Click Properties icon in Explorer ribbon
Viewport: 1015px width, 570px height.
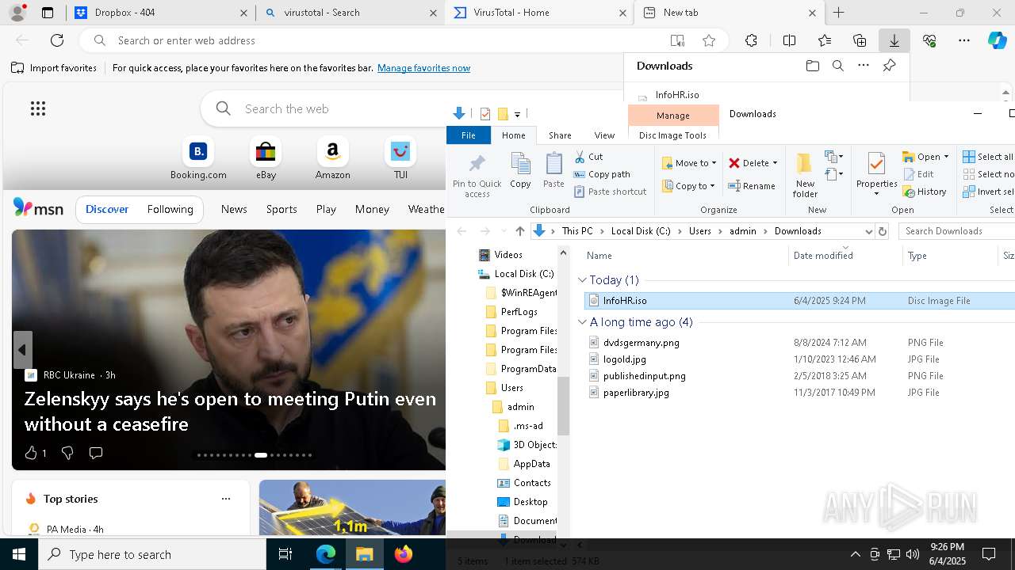pyautogui.click(x=876, y=176)
